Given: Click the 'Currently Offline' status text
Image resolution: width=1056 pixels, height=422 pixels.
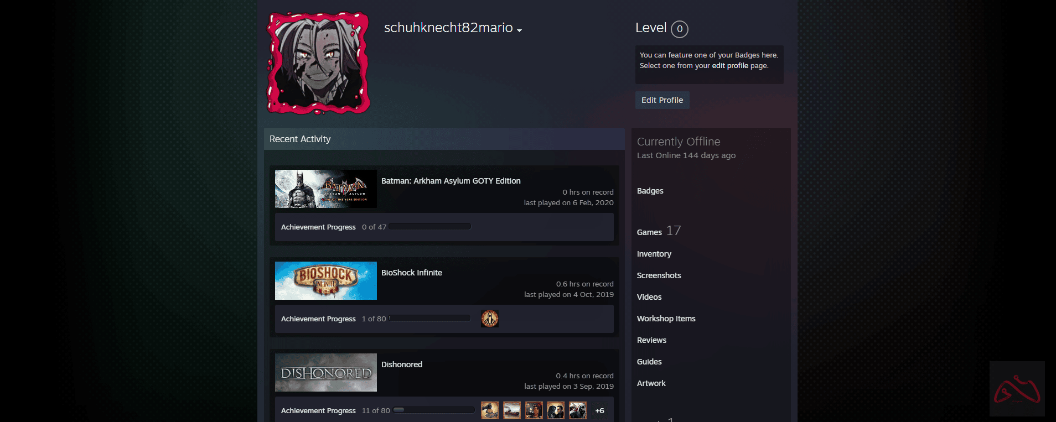Looking at the screenshot, I should click(679, 142).
